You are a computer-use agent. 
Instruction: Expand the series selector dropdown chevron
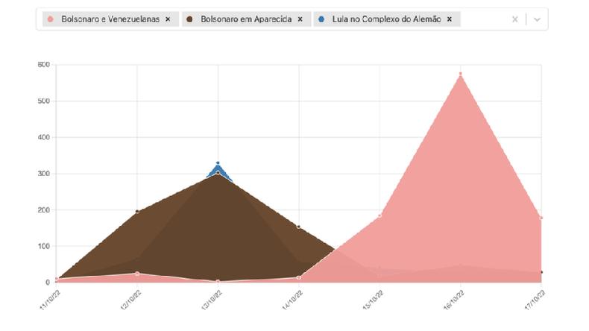(x=536, y=19)
